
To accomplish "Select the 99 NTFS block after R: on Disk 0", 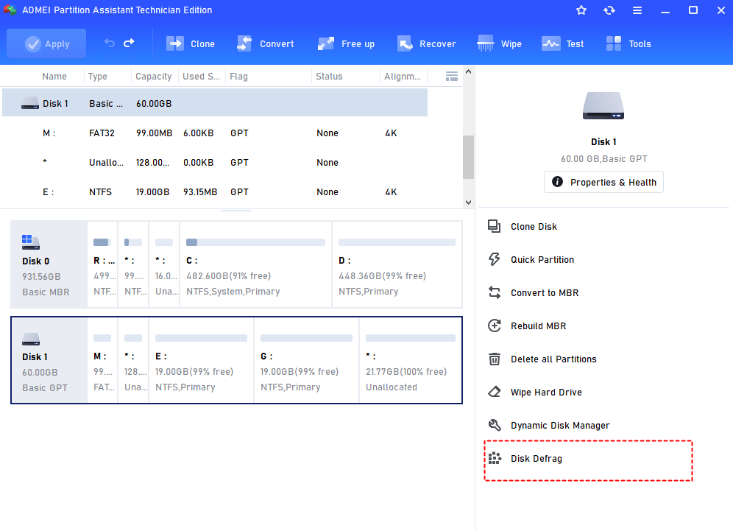I will pyautogui.click(x=133, y=265).
